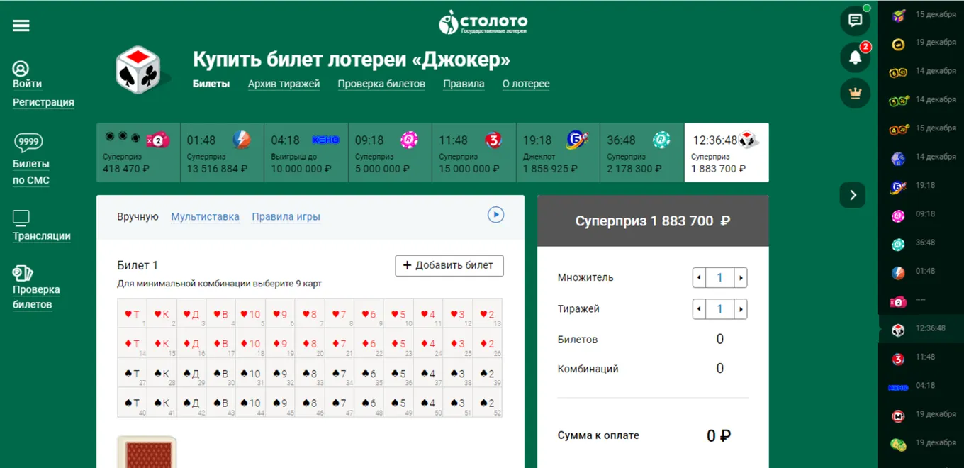The image size is (964, 468).
Task: Select the ace of hearts card
Action: click(x=133, y=313)
